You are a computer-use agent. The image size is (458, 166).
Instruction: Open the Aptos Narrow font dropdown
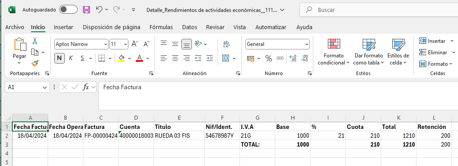pos(81,44)
